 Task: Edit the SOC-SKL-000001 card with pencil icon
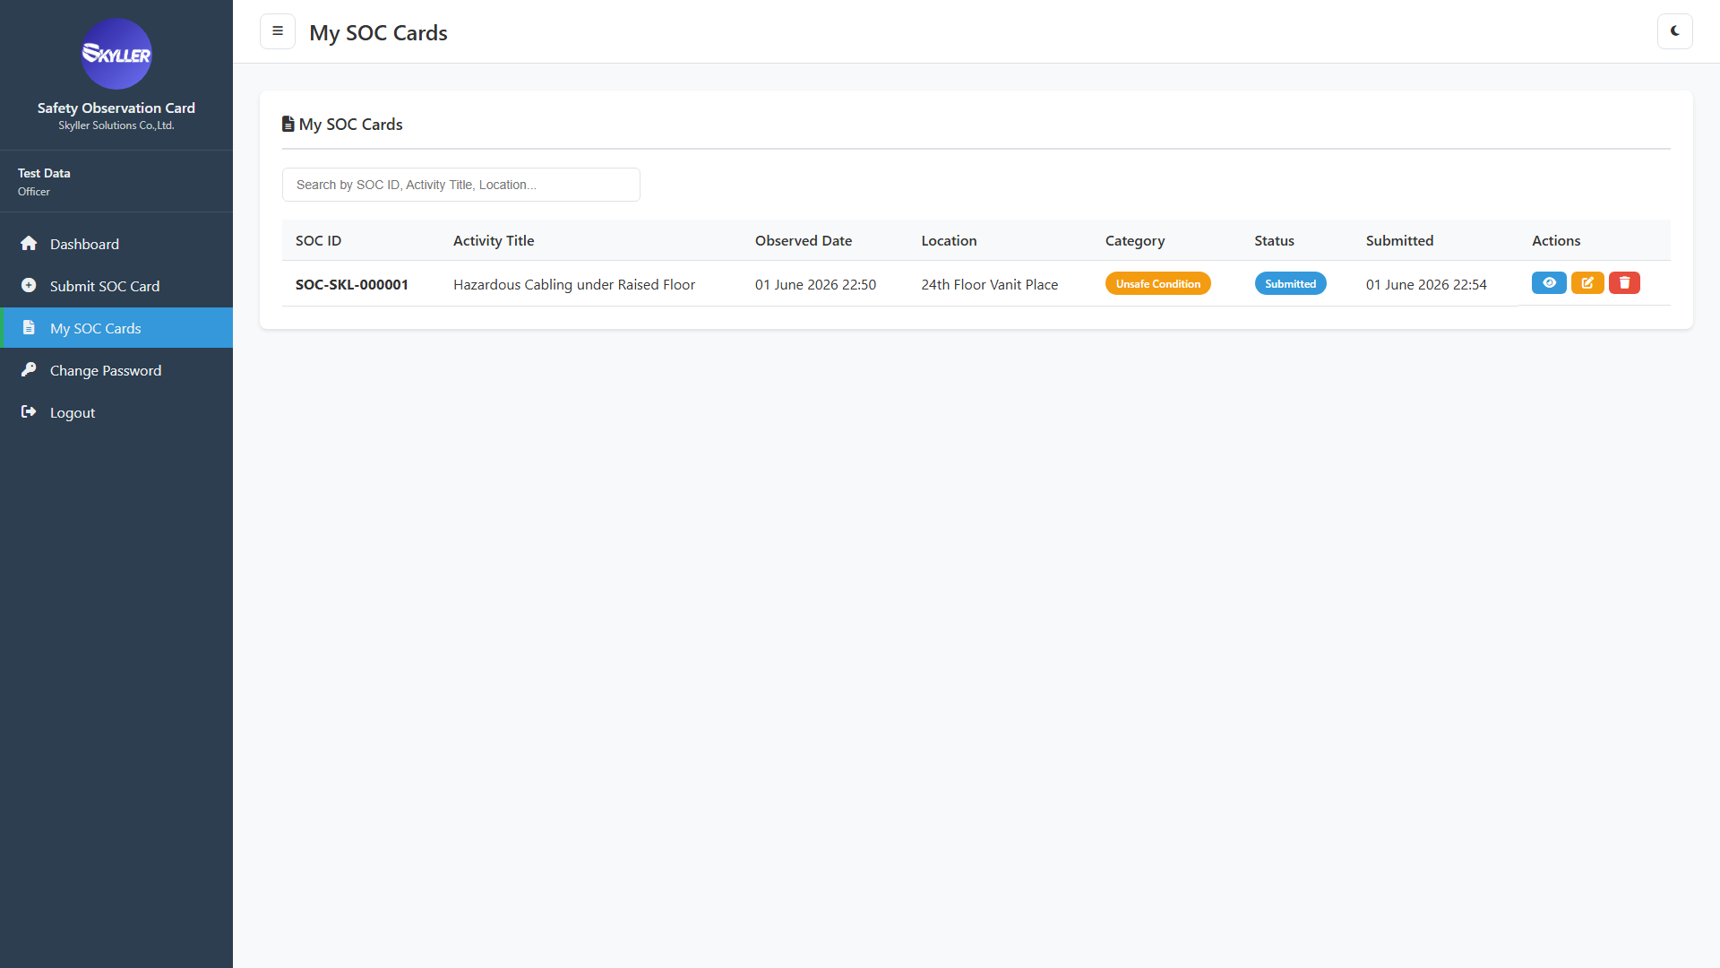point(1587,283)
